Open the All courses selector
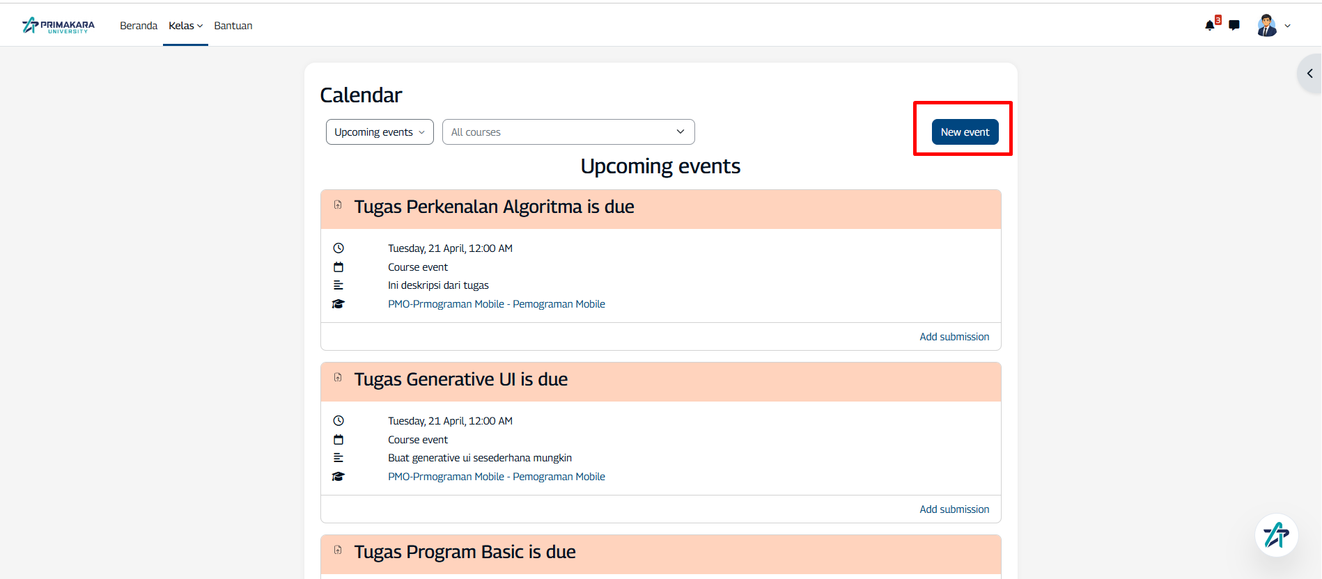The width and height of the screenshot is (1322, 579). (x=568, y=132)
